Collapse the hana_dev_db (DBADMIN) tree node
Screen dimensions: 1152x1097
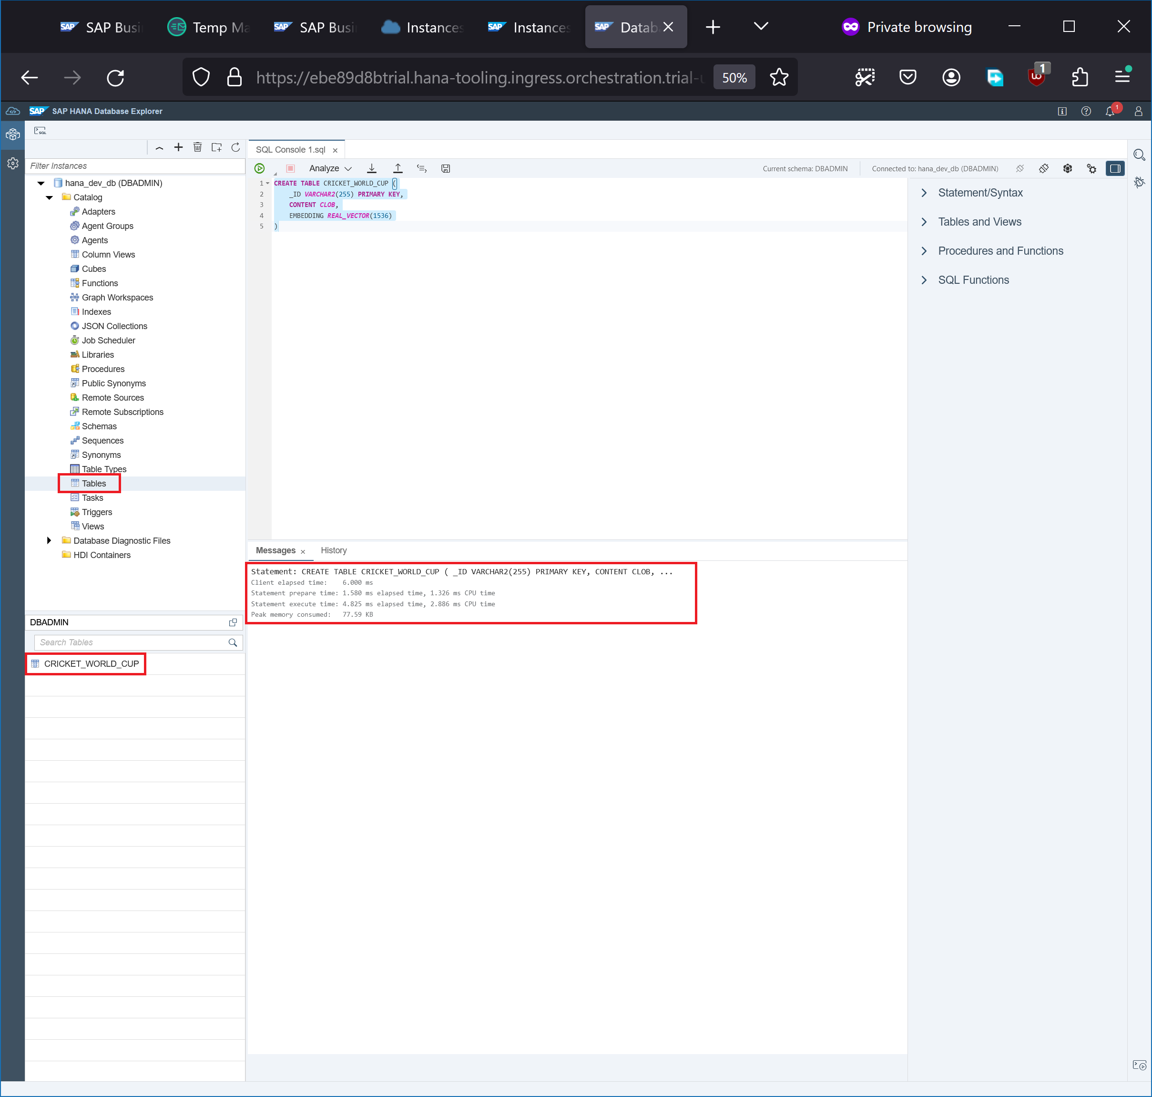(41, 183)
